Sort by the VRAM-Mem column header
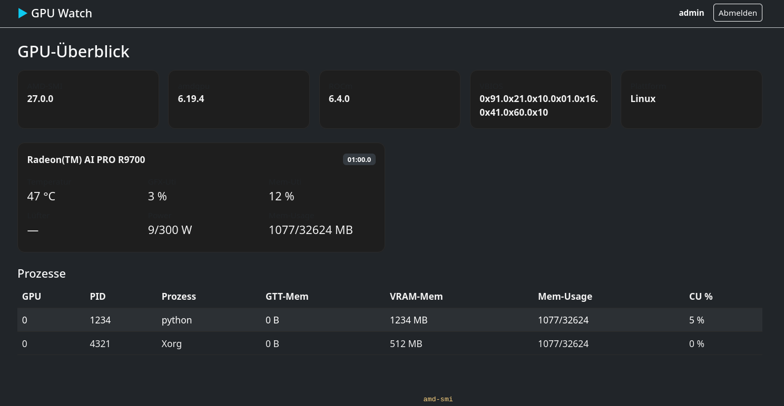 416,296
